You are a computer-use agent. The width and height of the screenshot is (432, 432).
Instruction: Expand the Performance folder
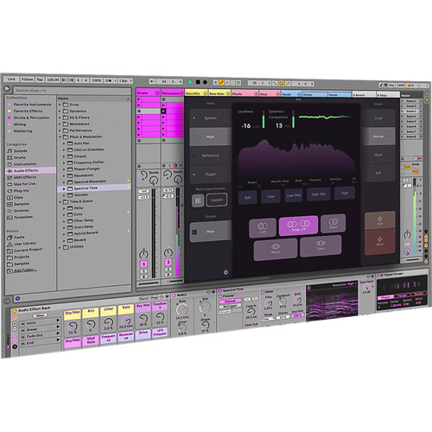pyautogui.click(x=60, y=130)
